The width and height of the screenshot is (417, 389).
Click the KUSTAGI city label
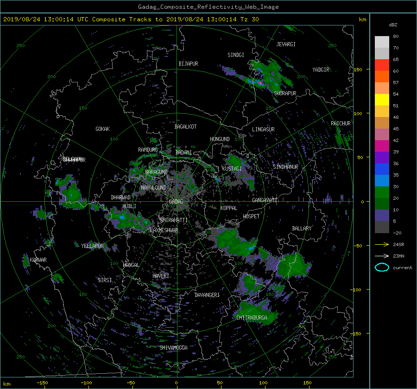point(232,169)
